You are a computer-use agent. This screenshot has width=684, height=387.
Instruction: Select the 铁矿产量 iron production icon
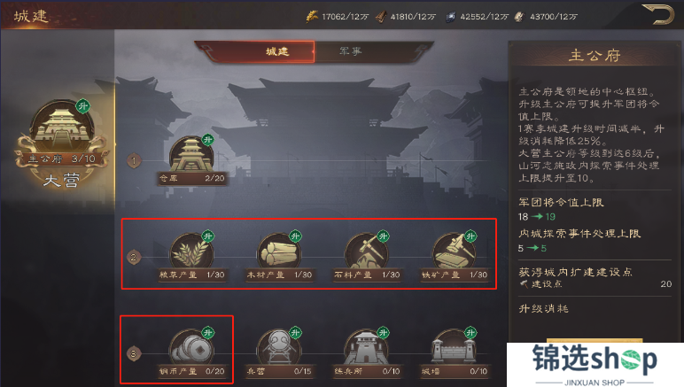455,251
